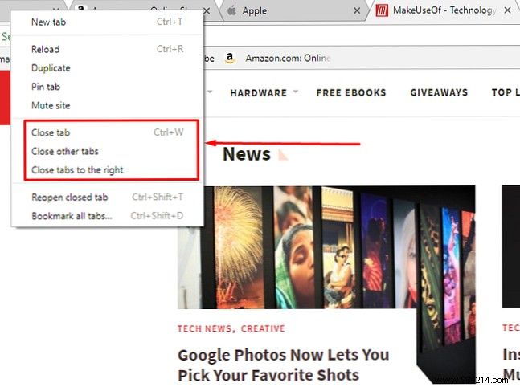Select Close other tabs

tap(65, 151)
